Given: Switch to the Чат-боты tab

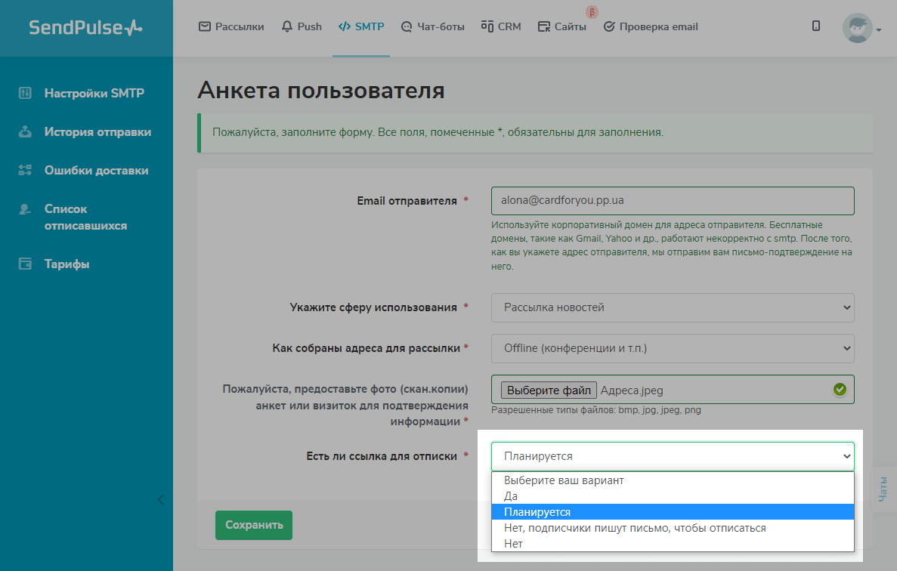Looking at the screenshot, I should (432, 26).
